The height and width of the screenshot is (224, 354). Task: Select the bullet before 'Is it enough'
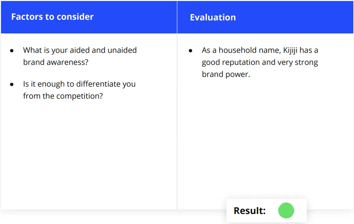click(x=12, y=85)
